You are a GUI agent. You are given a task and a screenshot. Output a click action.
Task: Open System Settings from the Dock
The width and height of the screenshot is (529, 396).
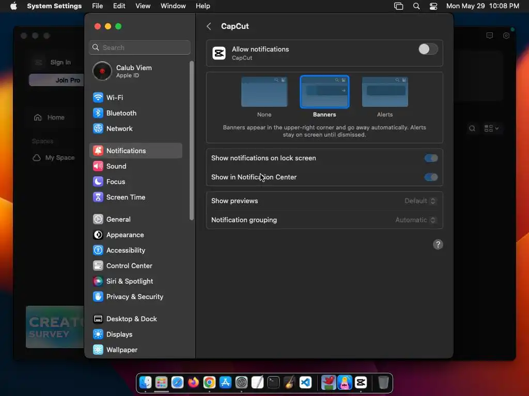coord(241,383)
